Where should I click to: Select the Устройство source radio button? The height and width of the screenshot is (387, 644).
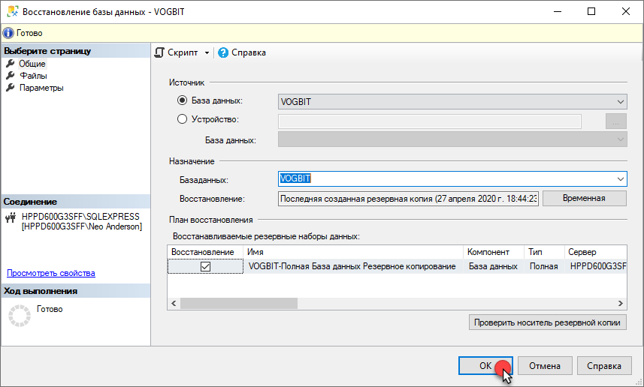pos(182,119)
